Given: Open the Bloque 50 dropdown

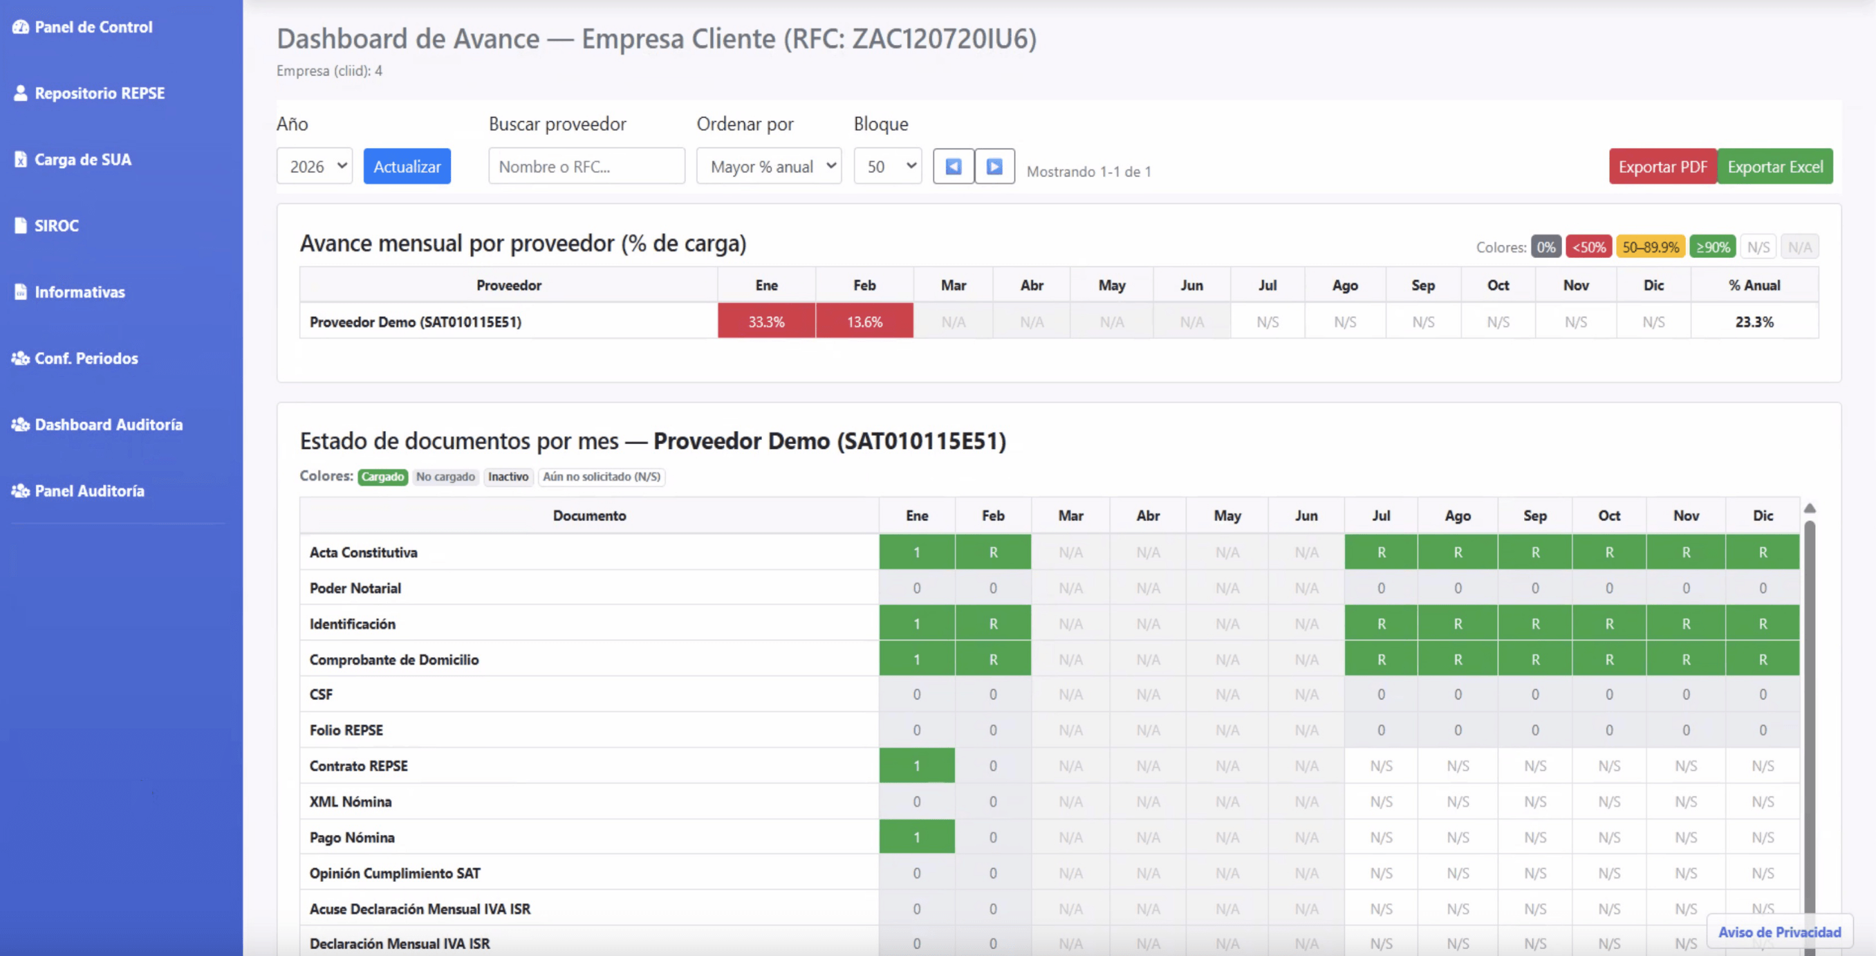Looking at the screenshot, I should (x=888, y=167).
